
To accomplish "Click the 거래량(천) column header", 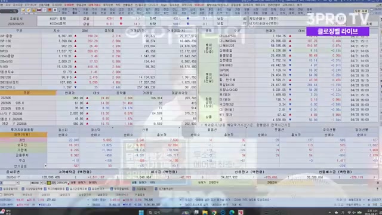I will (138, 30).
